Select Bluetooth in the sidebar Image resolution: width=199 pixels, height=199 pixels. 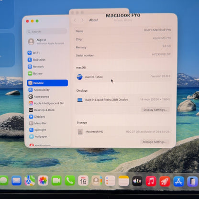tap(36, 60)
